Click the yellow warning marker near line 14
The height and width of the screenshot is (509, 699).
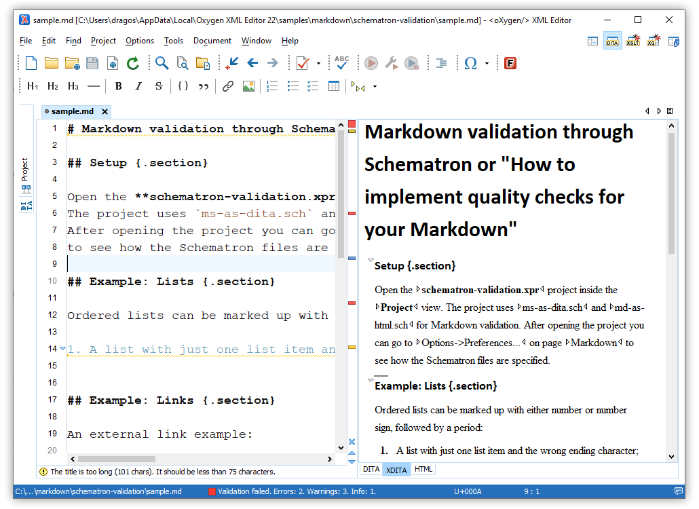(352, 347)
